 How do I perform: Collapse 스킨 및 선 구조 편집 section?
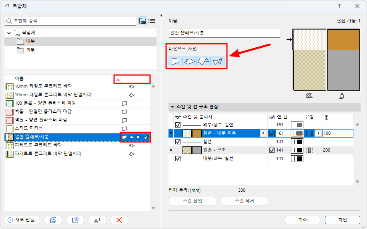172,107
